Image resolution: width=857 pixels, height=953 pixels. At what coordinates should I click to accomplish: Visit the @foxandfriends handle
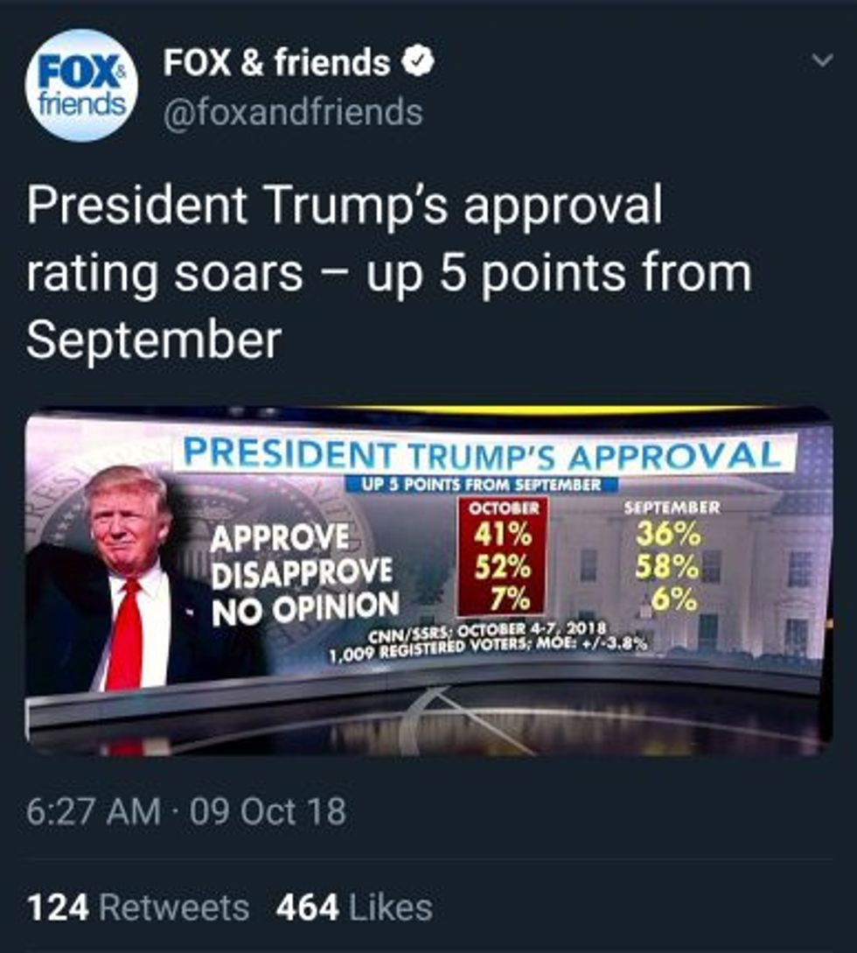[x=293, y=113]
